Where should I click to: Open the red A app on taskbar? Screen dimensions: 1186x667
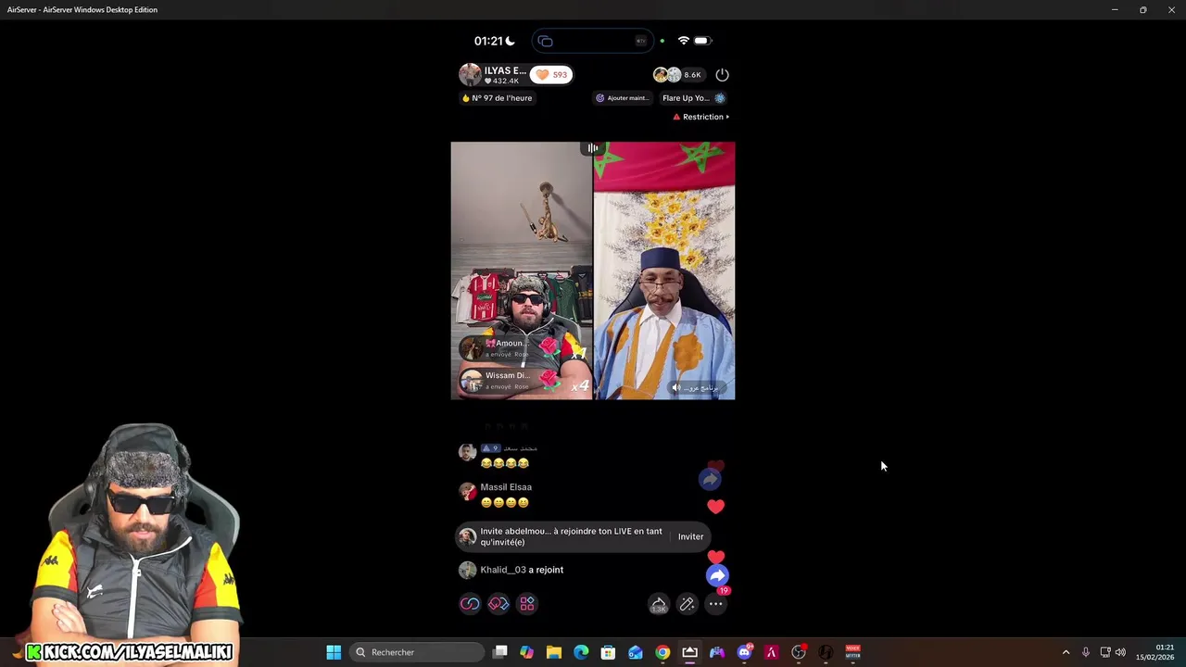[x=771, y=652]
